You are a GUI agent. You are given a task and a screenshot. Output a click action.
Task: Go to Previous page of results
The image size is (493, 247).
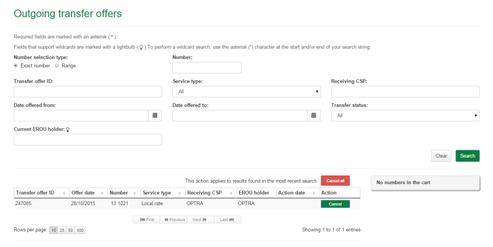[x=174, y=220]
